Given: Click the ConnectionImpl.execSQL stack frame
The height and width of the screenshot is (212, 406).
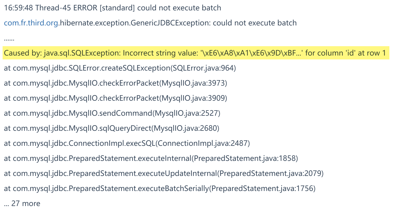Looking at the screenshot, I should (x=127, y=143).
